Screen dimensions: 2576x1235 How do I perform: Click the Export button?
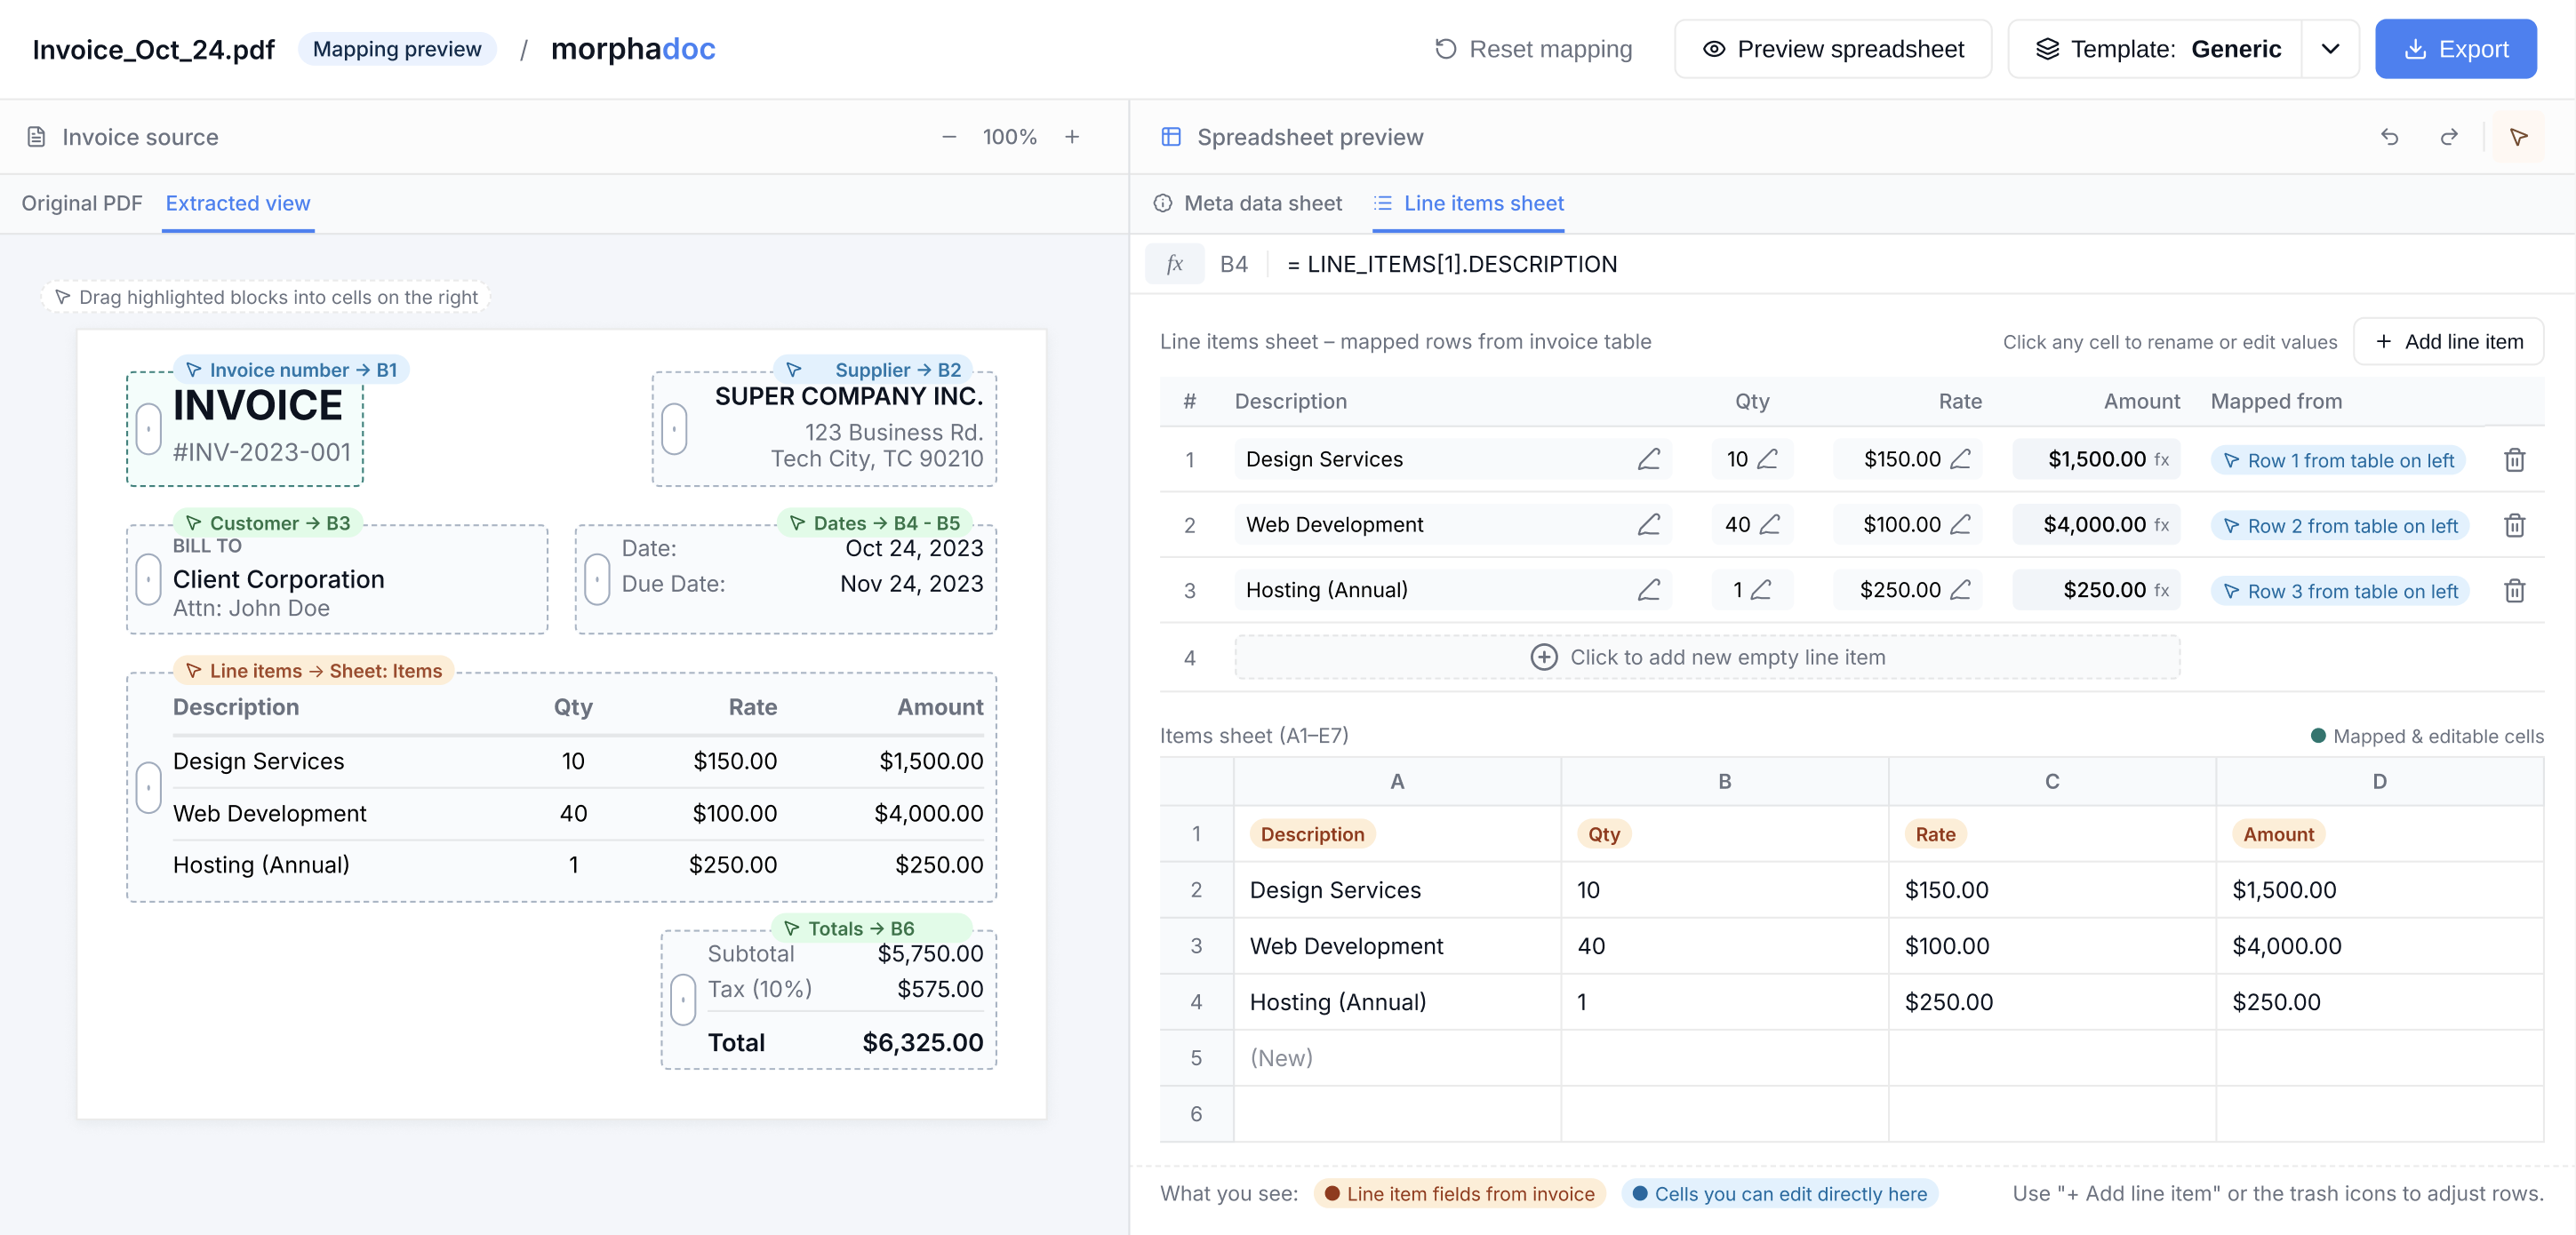tap(2455, 49)
